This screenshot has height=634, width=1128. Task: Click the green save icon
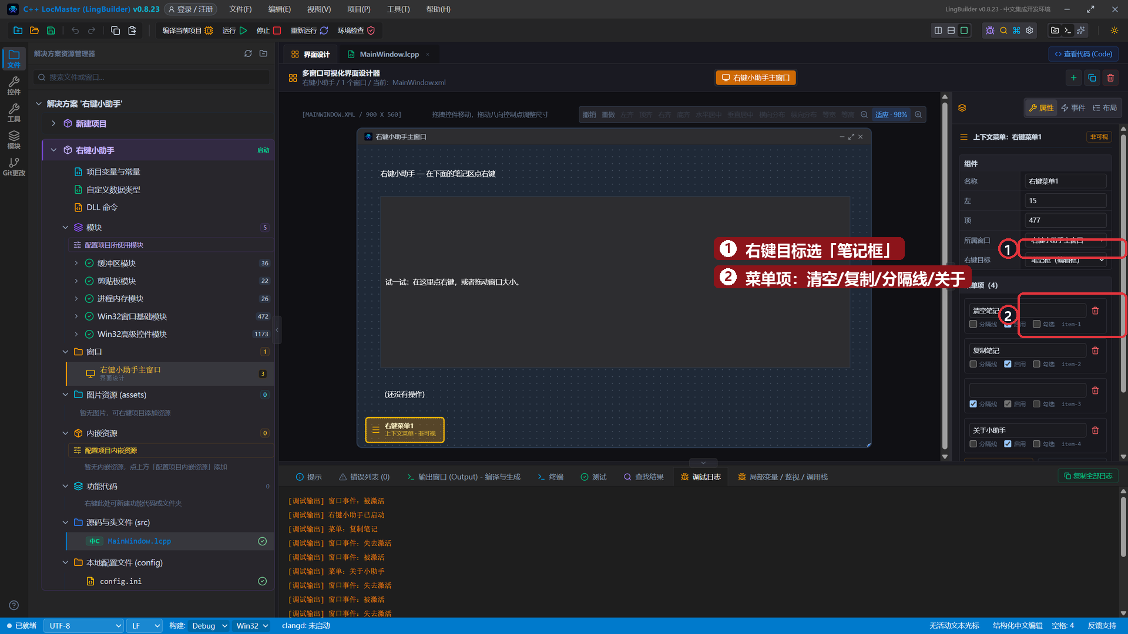[51, 31]
